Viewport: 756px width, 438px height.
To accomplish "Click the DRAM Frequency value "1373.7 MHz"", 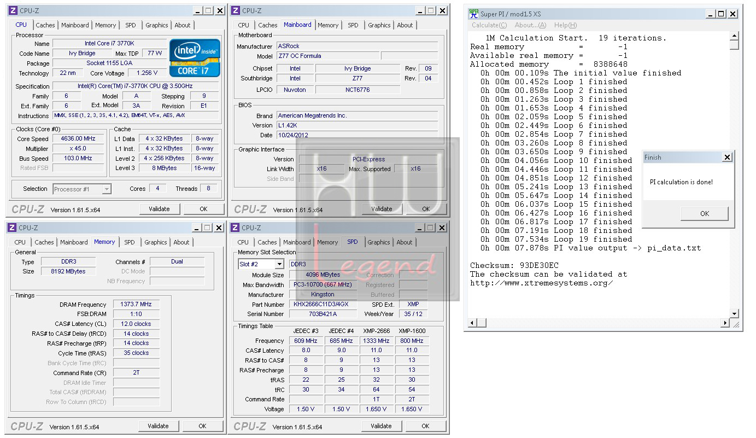I will coord(136,305).
